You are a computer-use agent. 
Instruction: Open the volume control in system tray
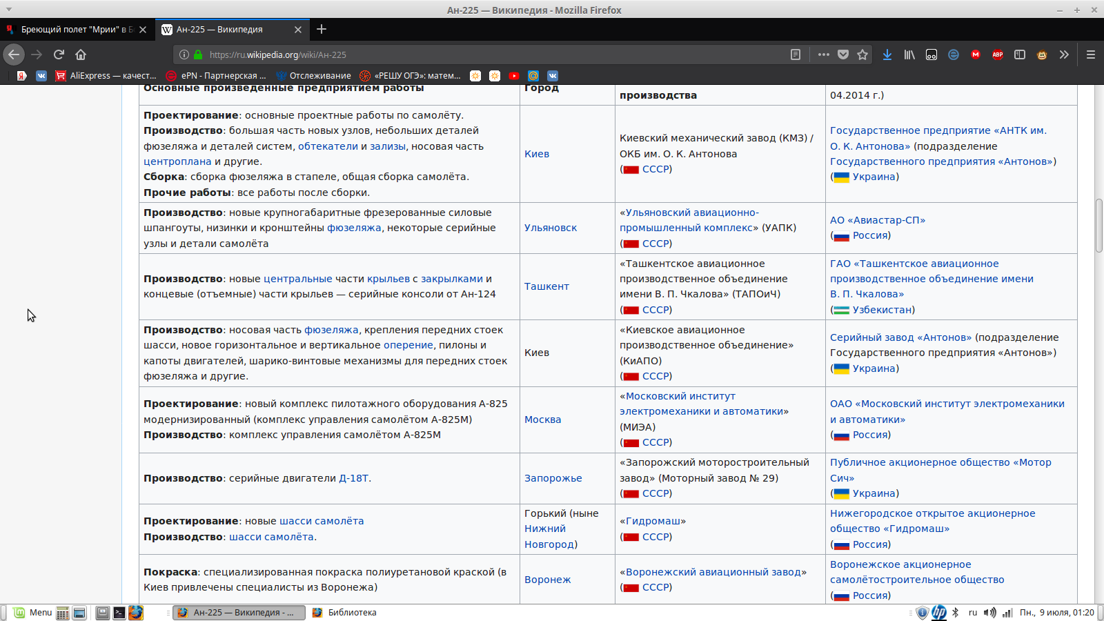990,613
